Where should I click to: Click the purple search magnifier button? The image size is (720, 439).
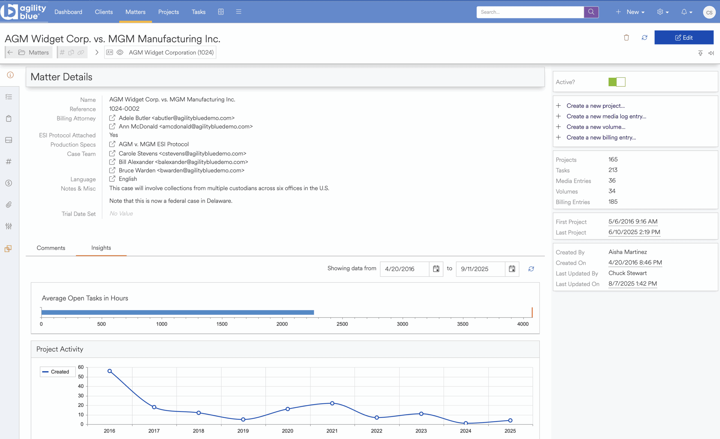tap(591, 12)
